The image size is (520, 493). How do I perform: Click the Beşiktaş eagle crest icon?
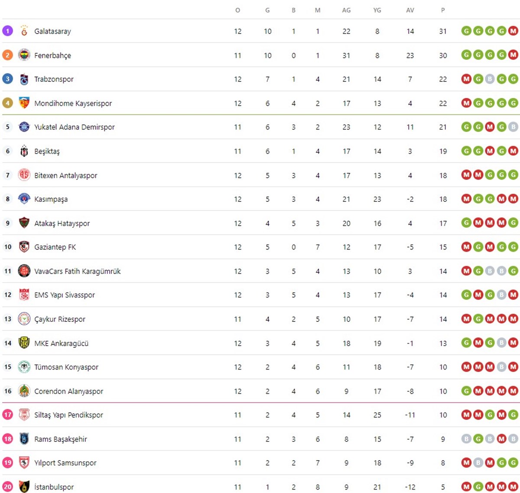(x=24, y=151)
